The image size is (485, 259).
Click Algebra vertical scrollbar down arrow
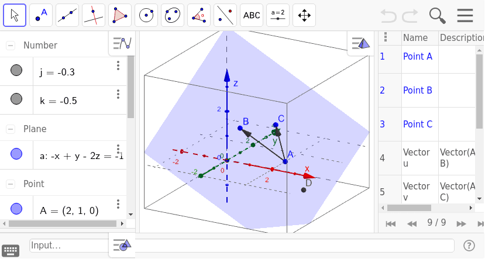(130, 215)
